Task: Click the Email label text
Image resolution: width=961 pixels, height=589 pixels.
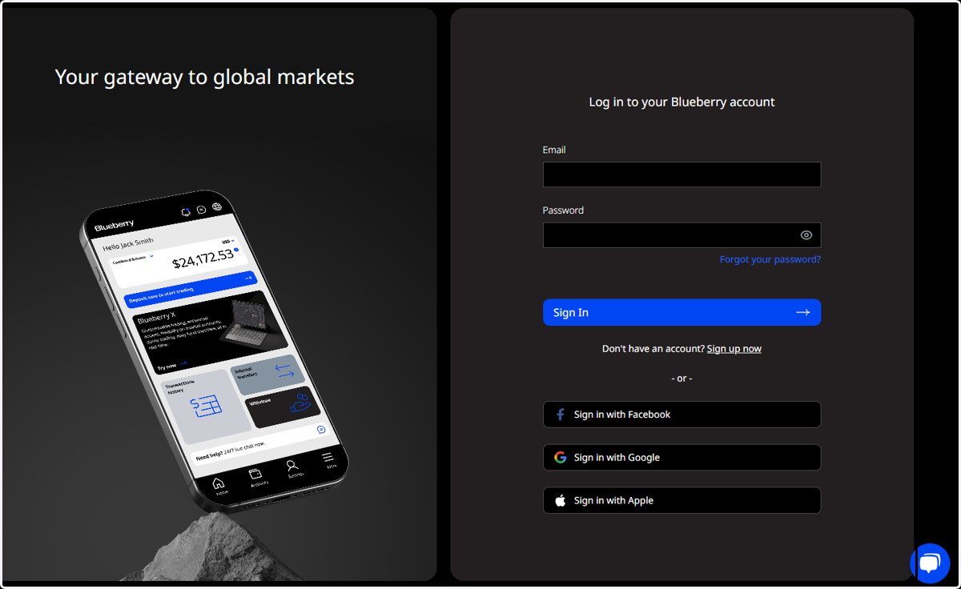Action: [x=554, y=150]
